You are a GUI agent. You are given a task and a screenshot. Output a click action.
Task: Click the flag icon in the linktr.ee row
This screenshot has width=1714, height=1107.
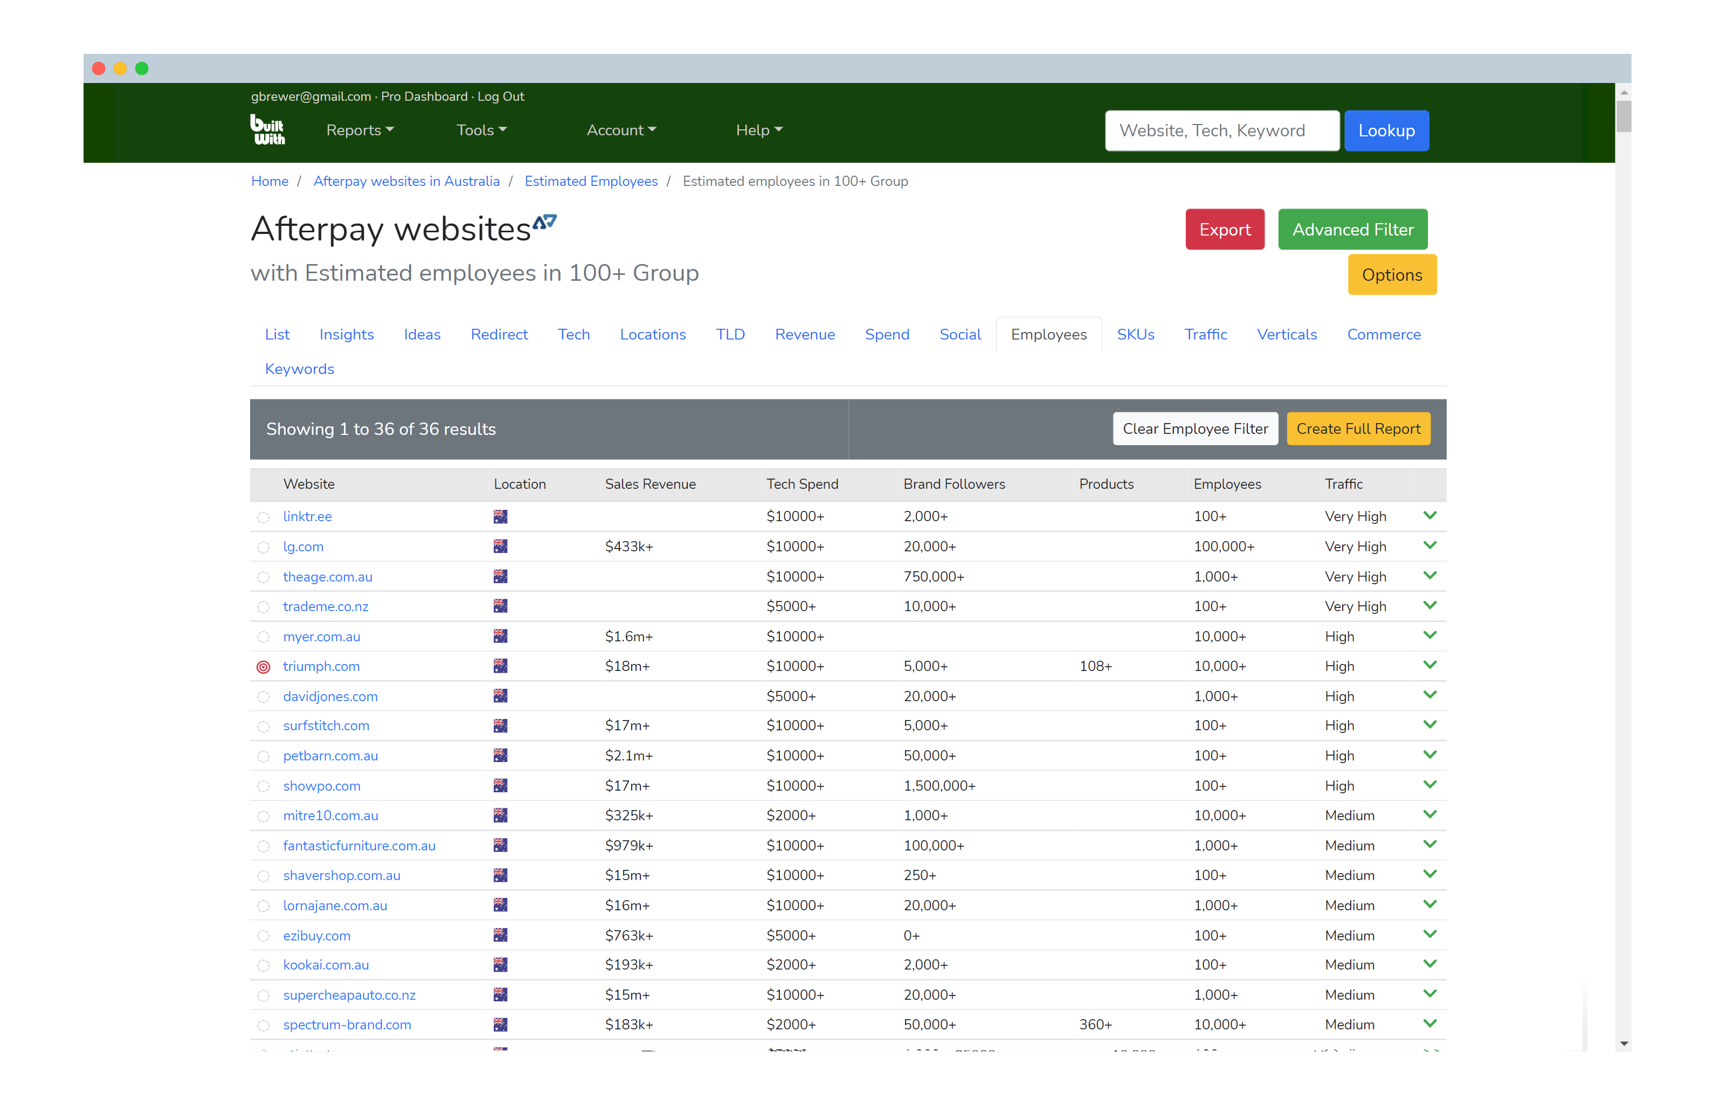click(x=500, y=516)
